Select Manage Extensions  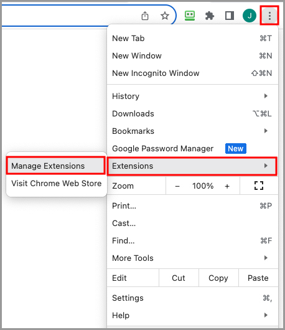[x=56, y=166]
